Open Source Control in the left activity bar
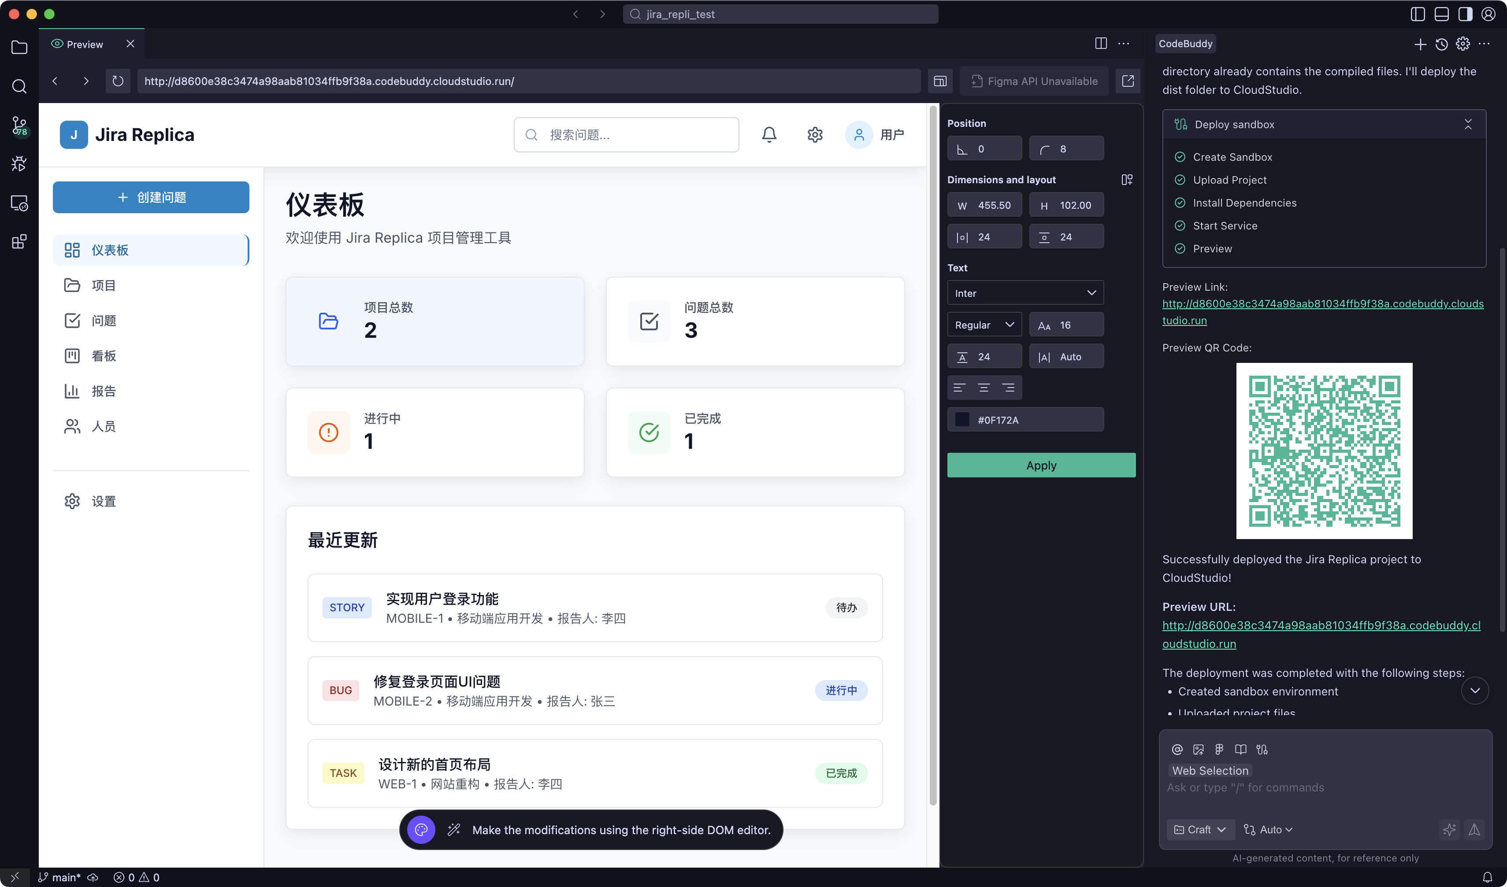The image size is (1507, 887). (19, 126)
